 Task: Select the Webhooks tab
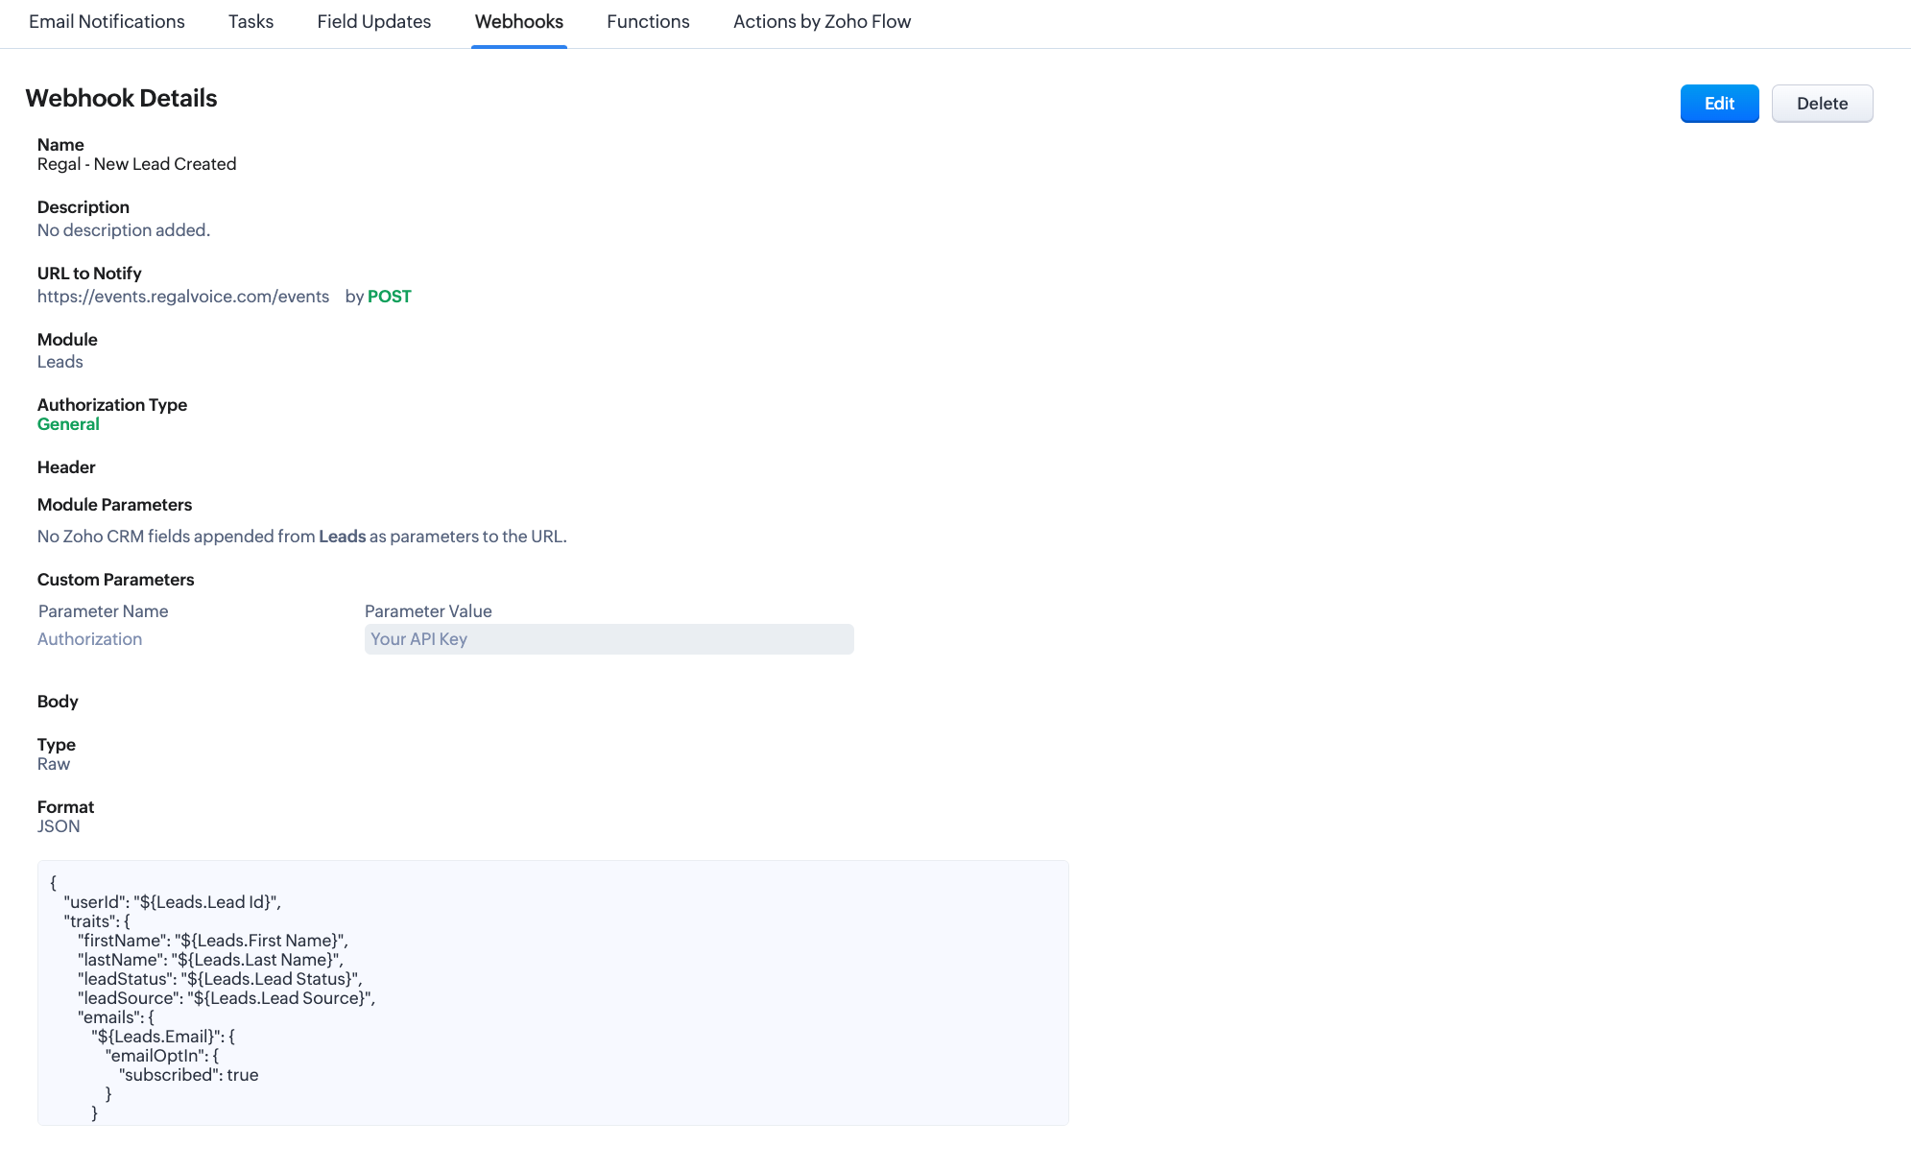click(x=519, y=21)
